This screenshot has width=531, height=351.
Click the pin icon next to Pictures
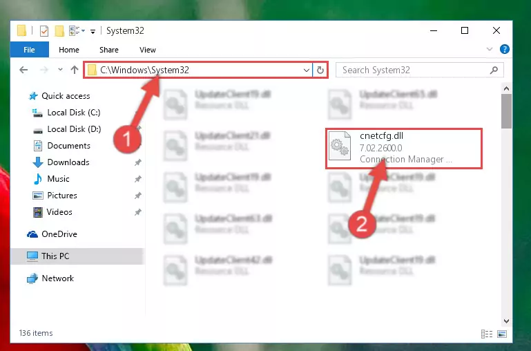138,196
